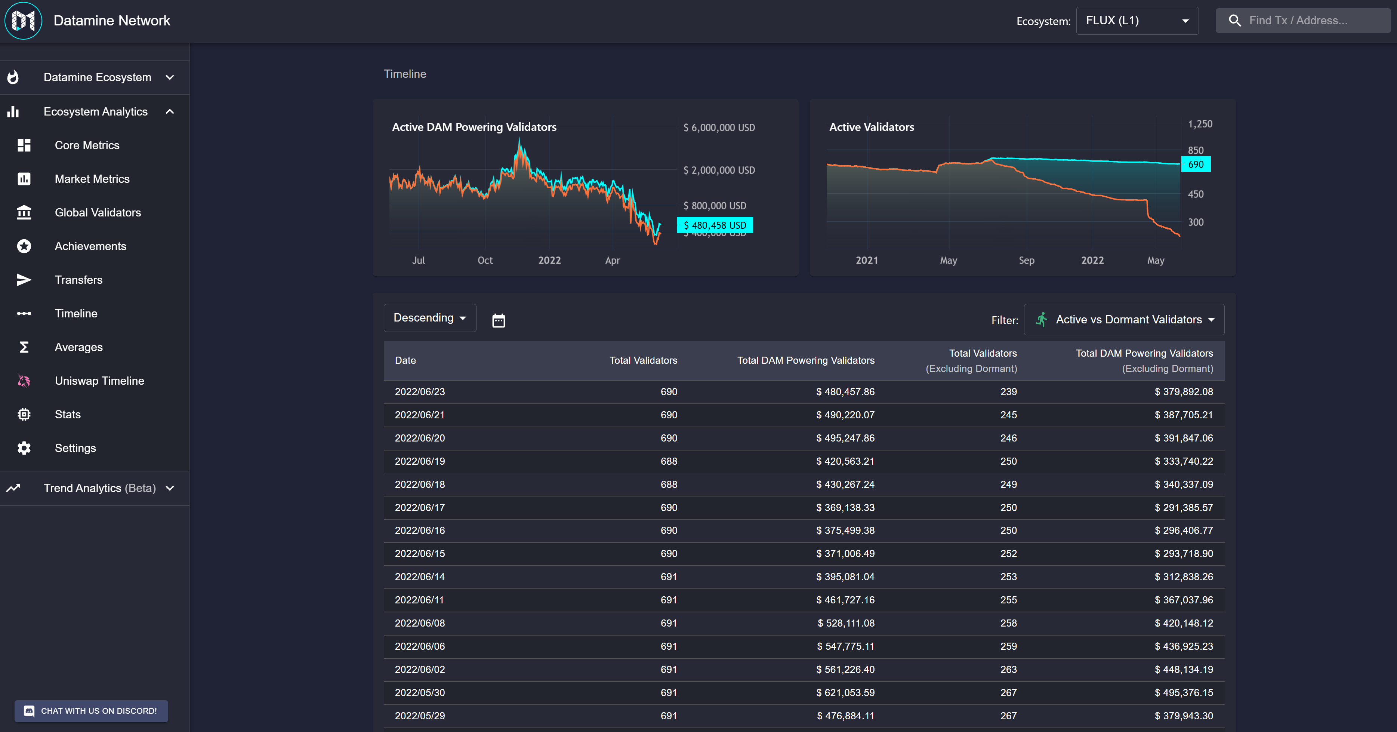Click the 690 validators value marker
The height and width of the screenshot is (732, 1397).
(x=1195, y=164)
